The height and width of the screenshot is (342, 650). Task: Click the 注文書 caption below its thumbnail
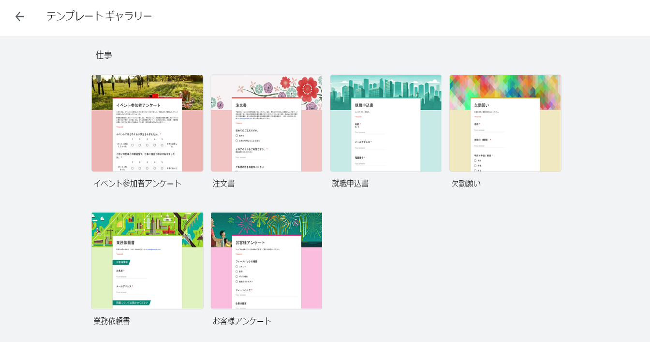coord(223,184)
